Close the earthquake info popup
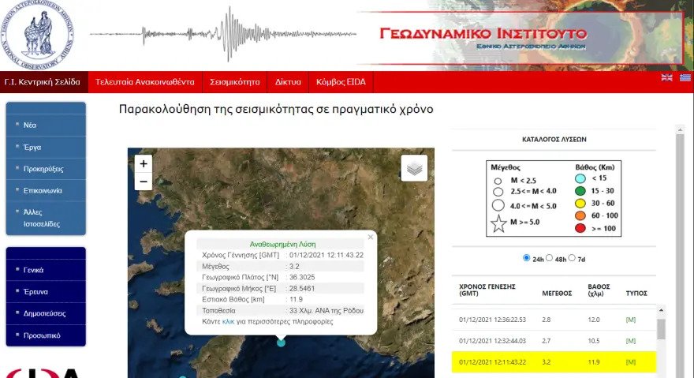The image size is (694, 378). (371, 237)
